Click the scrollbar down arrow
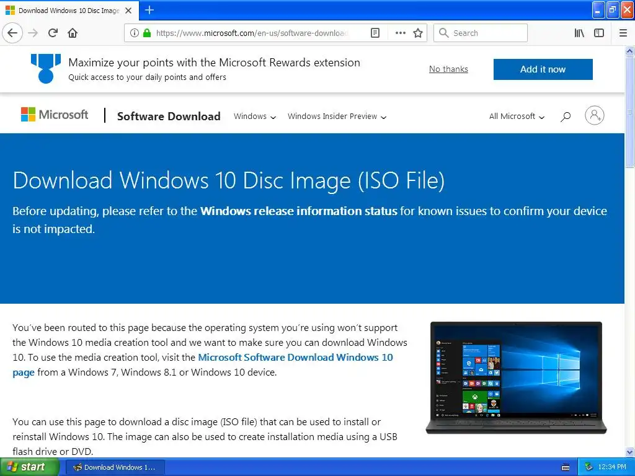Image resolution: width=635 pixels, height=476 pixels. 629,452
